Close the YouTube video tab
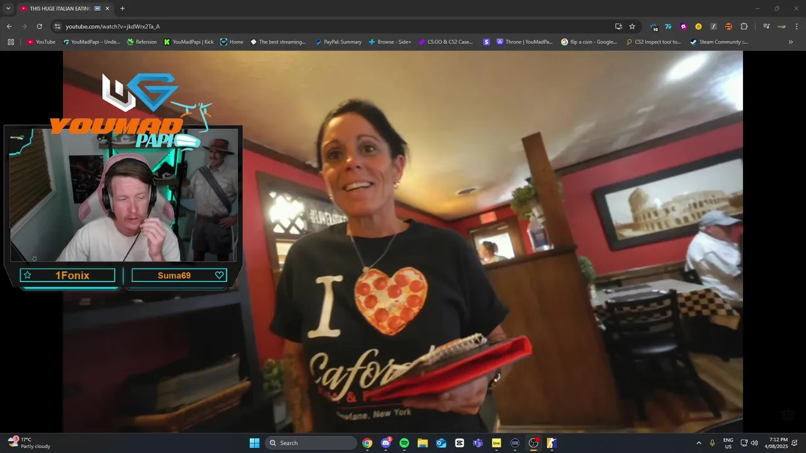 107,9
